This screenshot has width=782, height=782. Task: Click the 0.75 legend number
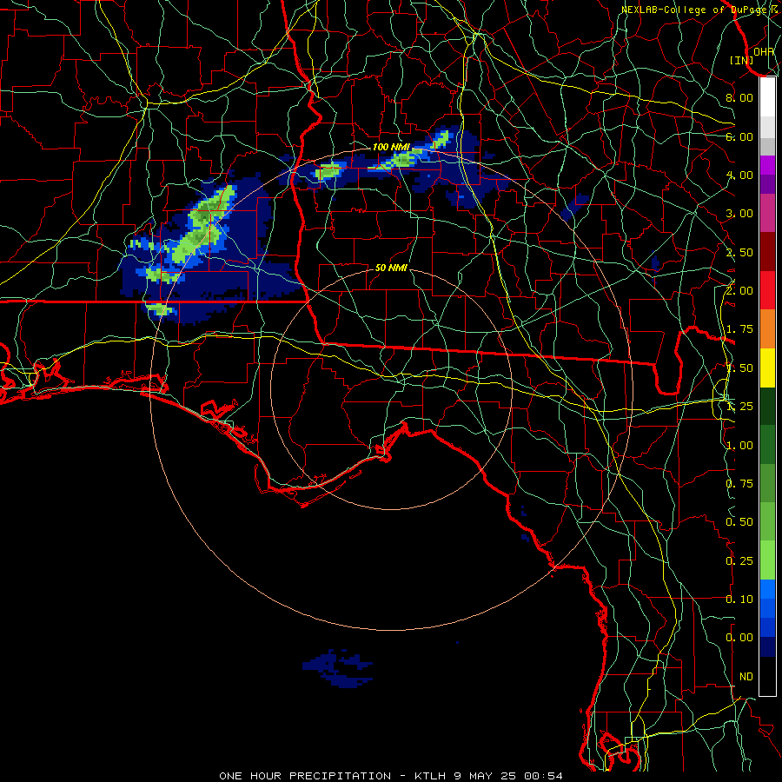pos(739,484)
